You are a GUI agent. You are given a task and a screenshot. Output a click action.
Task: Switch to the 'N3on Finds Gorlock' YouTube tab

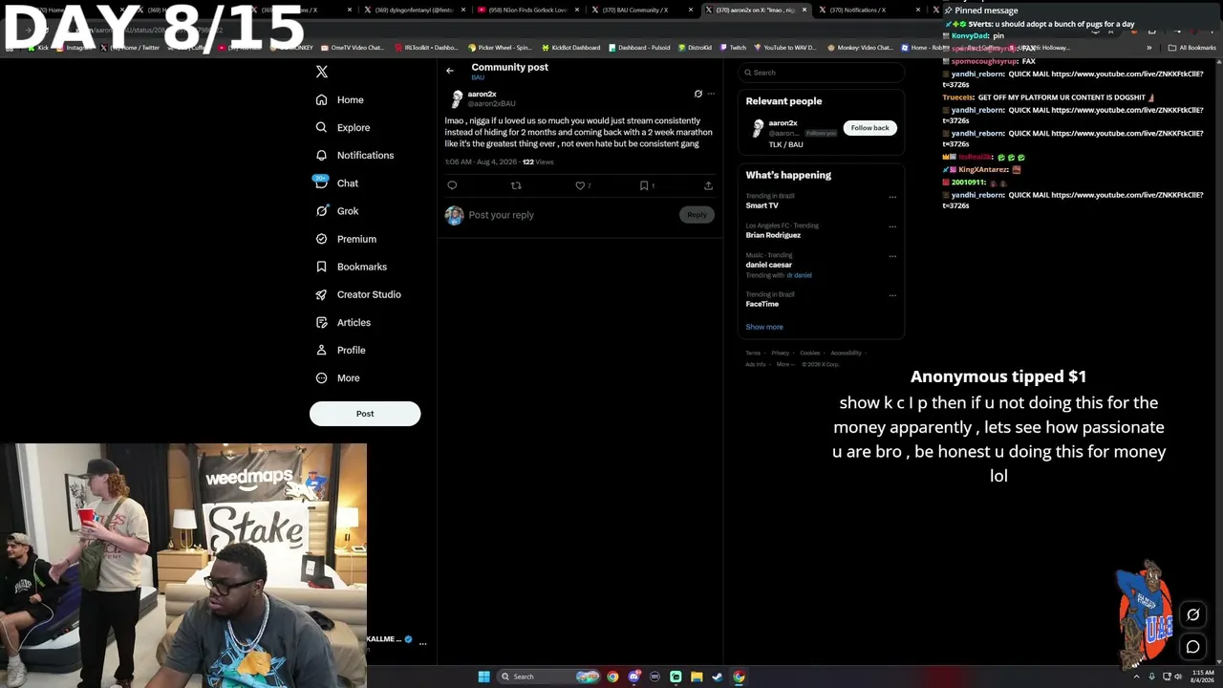(x=528, y=10)
